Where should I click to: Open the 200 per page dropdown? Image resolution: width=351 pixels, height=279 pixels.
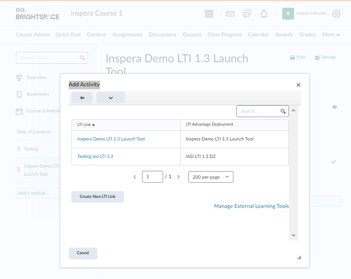[x=211, y=177]
